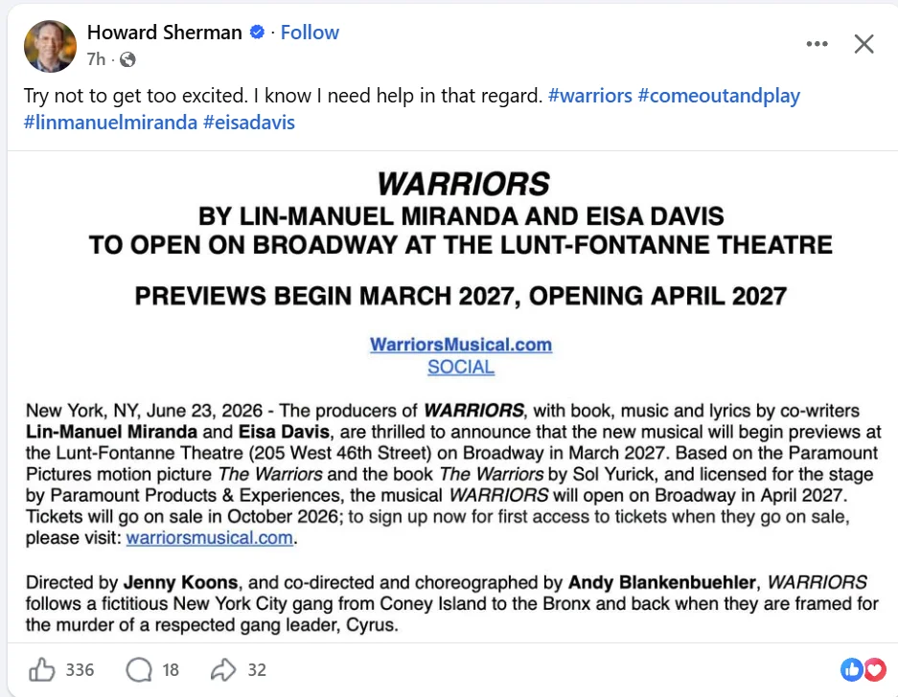Open Howard Sherman's profile name link
Screen dimensions: 898x697
pyautogui.click(x=165, y=33)
